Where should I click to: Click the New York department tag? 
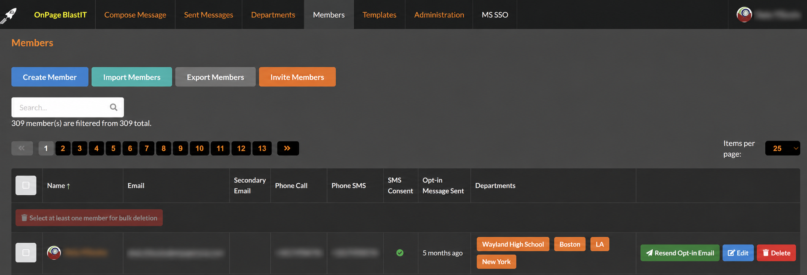click(496, 262)
